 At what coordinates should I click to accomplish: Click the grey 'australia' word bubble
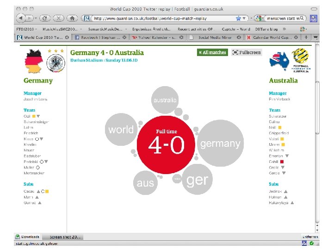click(x=165, y=100)
